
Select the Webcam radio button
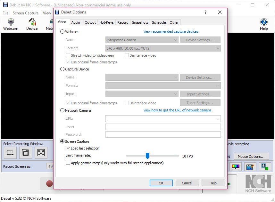click(62, 32)
